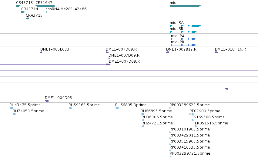Select the RH66895.5prime EST label
The height and width of the screenshot is (158, 258).
point(156,111)
